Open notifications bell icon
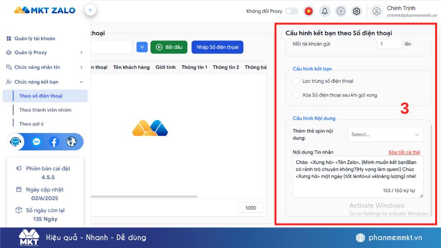Screen dimensions: 441x248 click(x=324, y=11)
